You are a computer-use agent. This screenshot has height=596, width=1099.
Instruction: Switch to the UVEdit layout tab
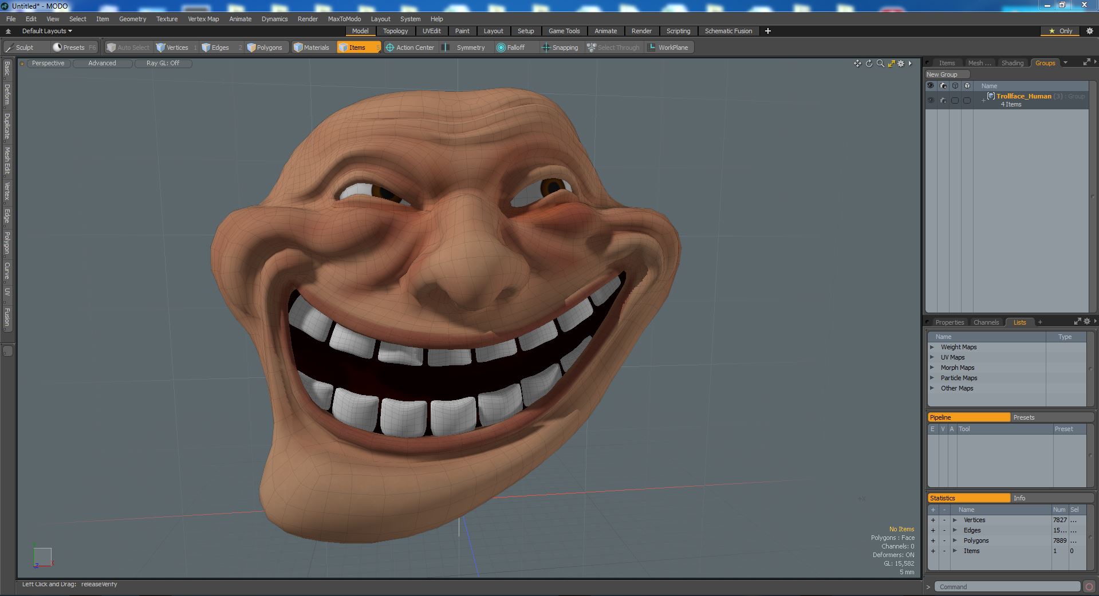tap(431, 31)
